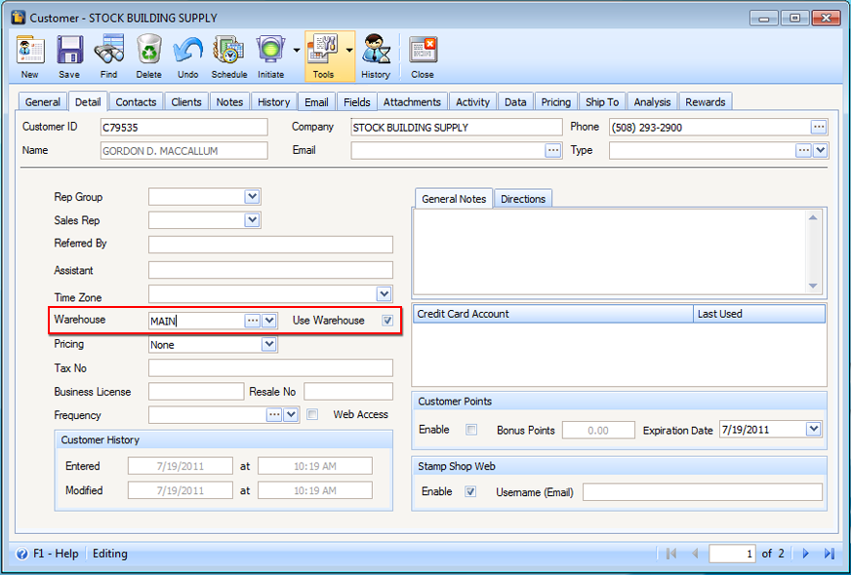Switch to the Attachments tab
This screenshot has width=851, height=575.
pos(412,102)
